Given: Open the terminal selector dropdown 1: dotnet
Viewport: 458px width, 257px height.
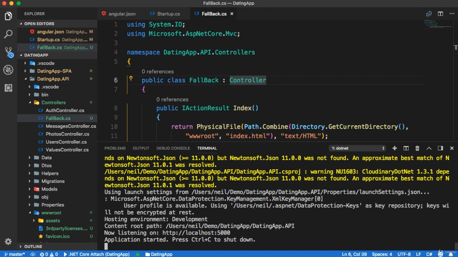Looking at the screenshot, I should coord(358,148).
